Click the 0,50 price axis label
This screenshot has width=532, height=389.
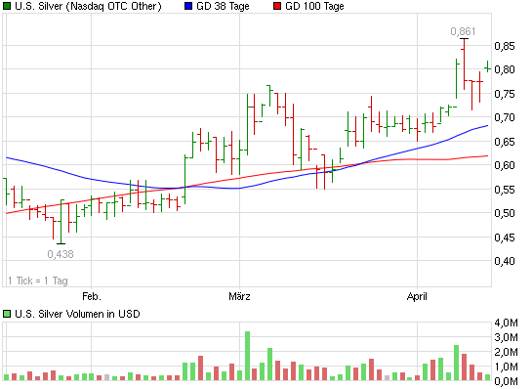(x=505, y=213)
